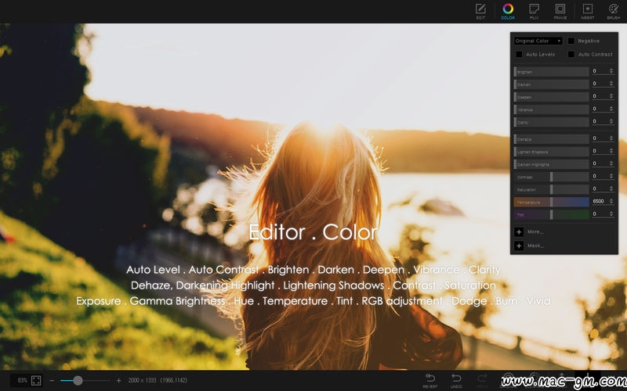Click the Saturation slider handle
This screenshot has height=391, width=627.
coord(552,189)
